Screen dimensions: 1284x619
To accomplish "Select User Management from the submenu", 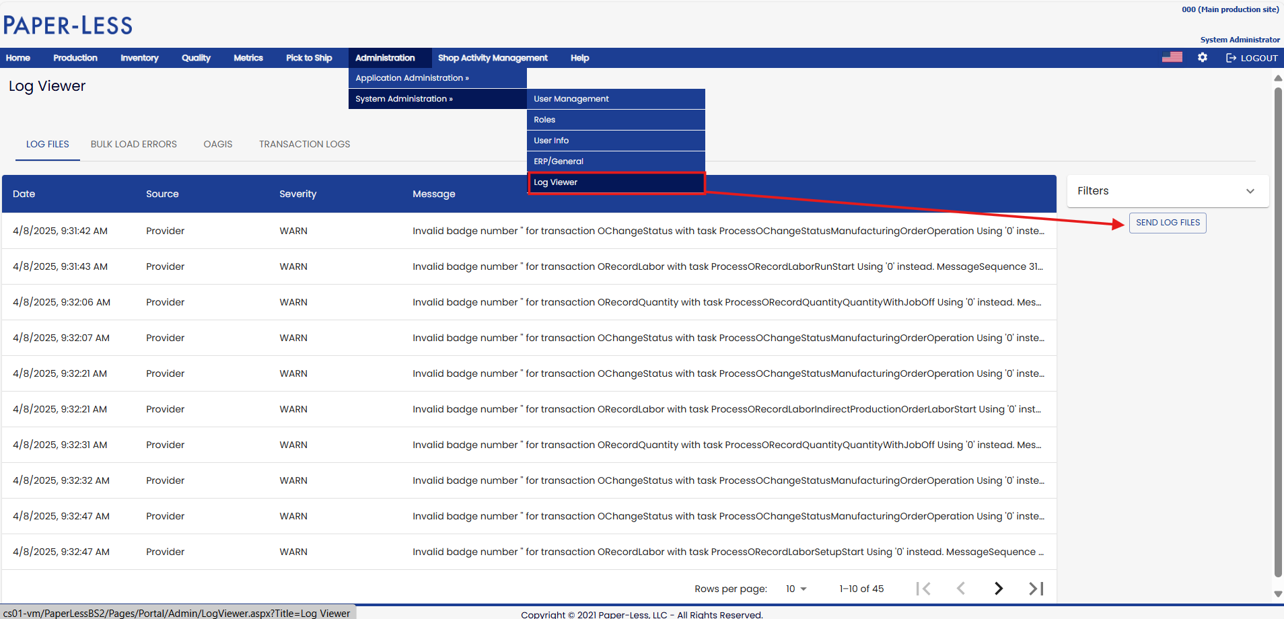I will [616, 99].
